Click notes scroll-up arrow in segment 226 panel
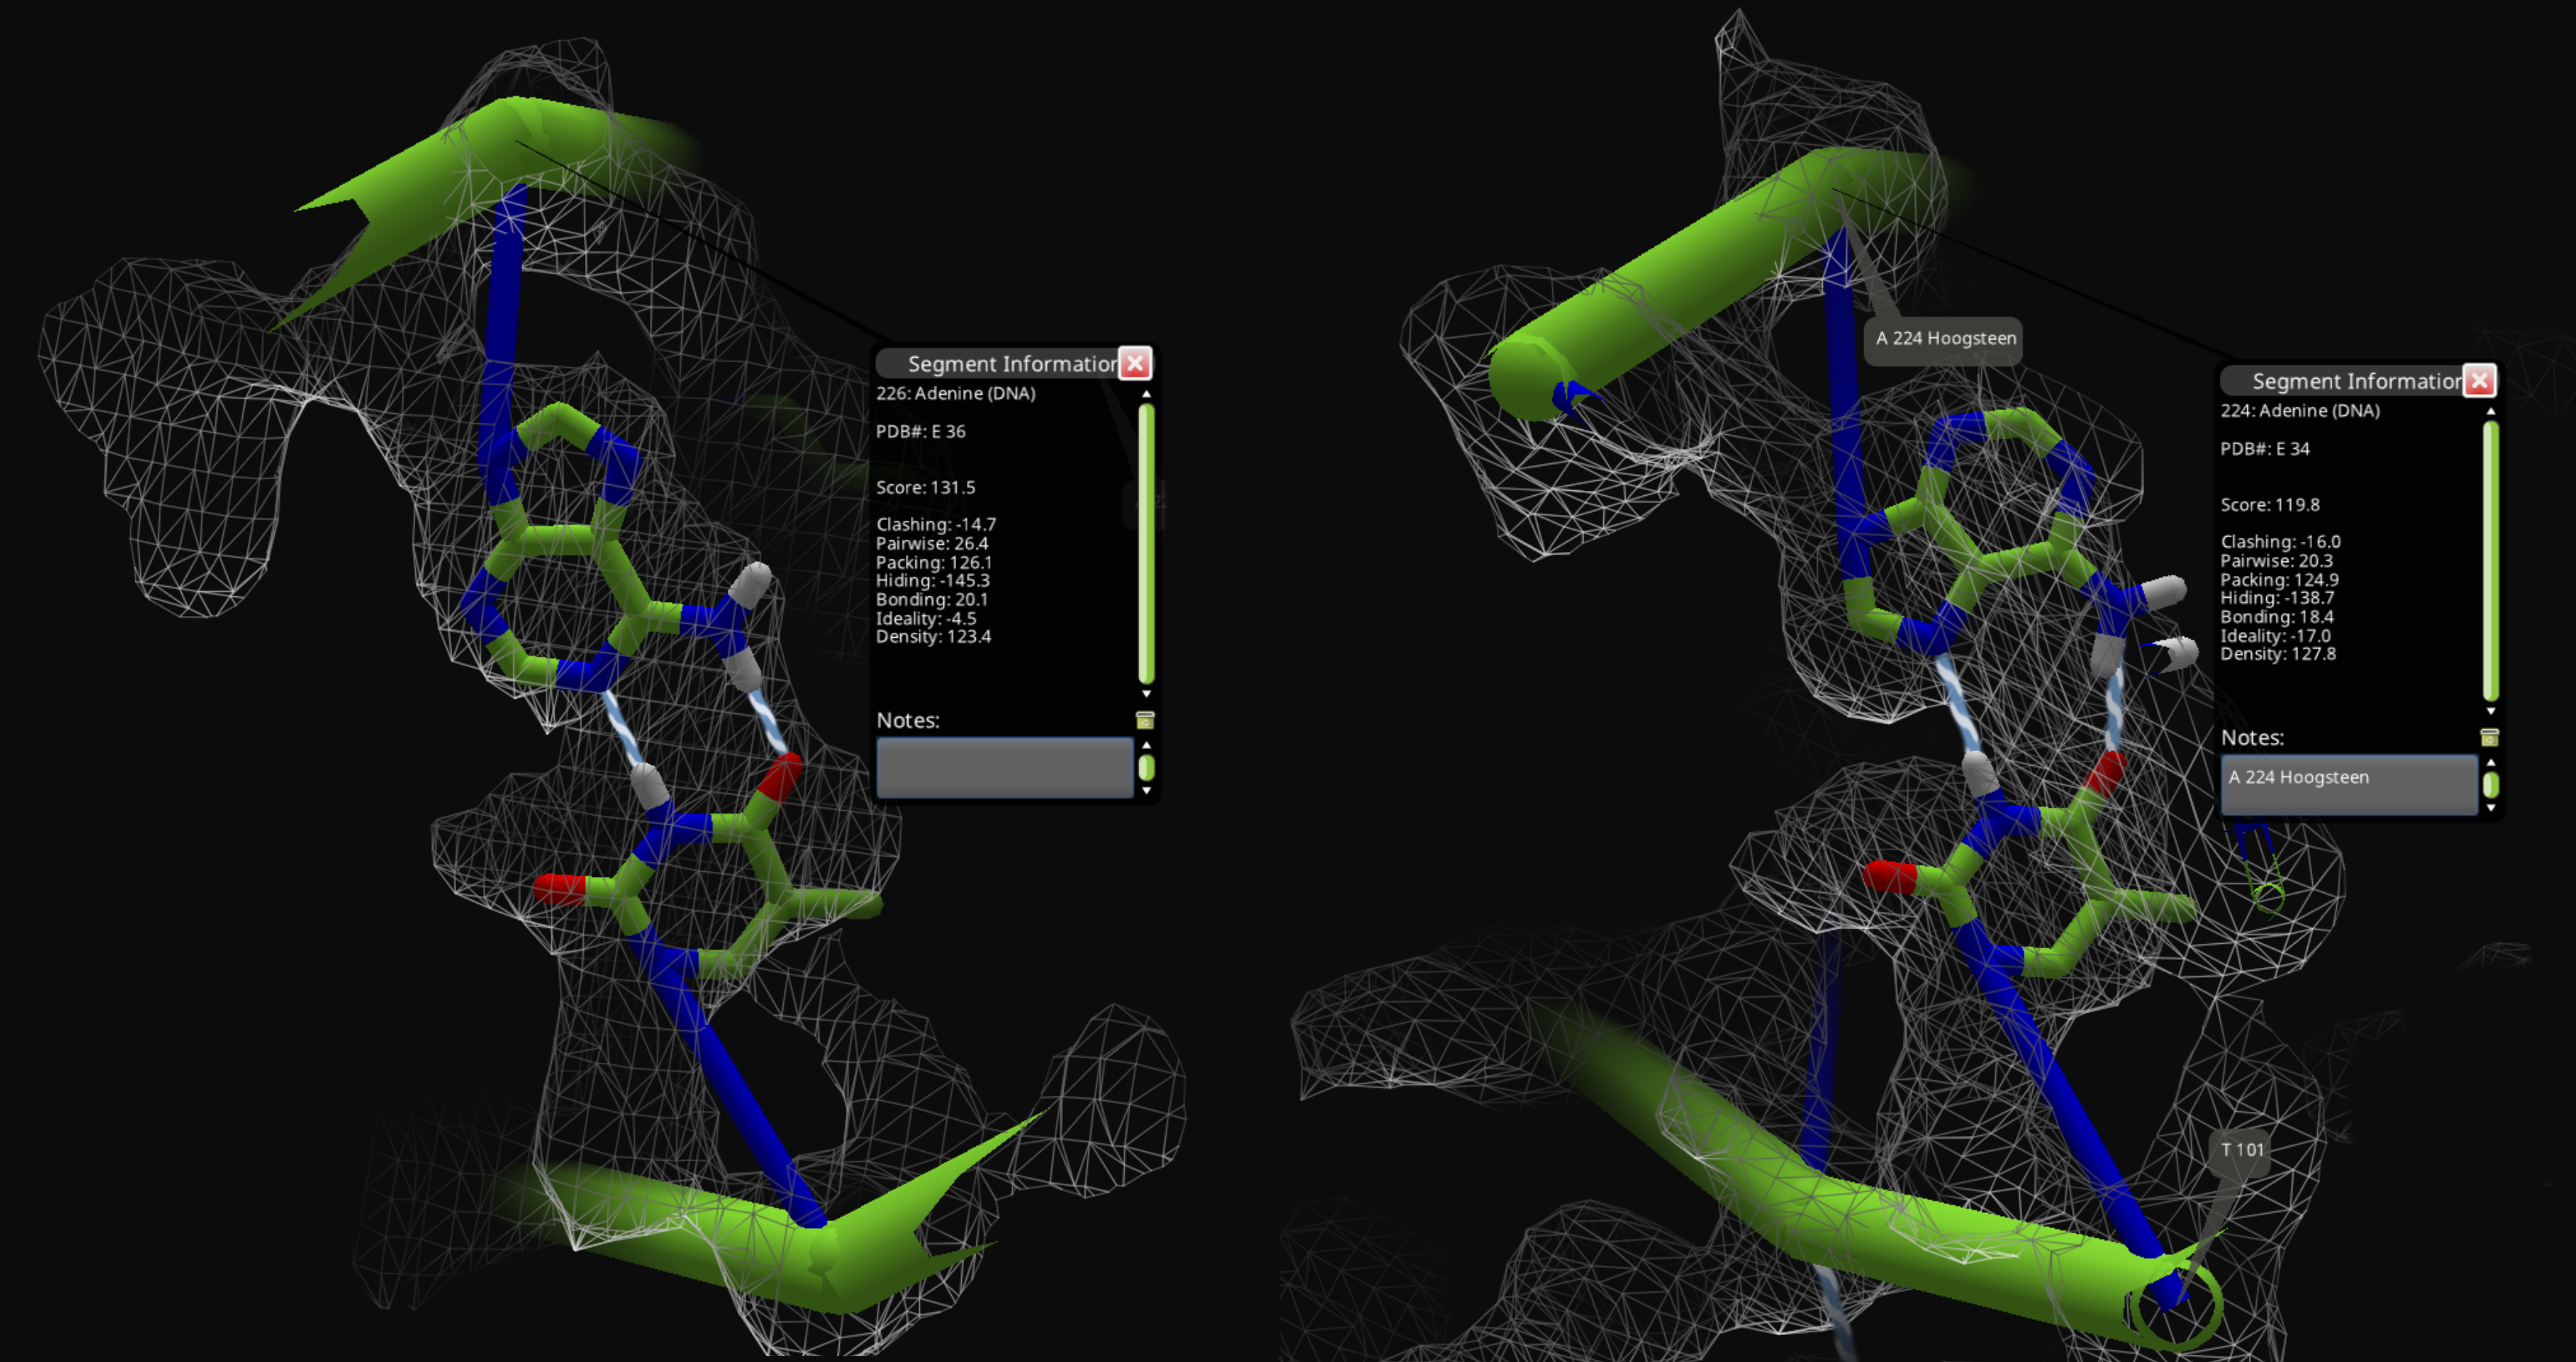2576x1362 pixels. (1146, 745)
